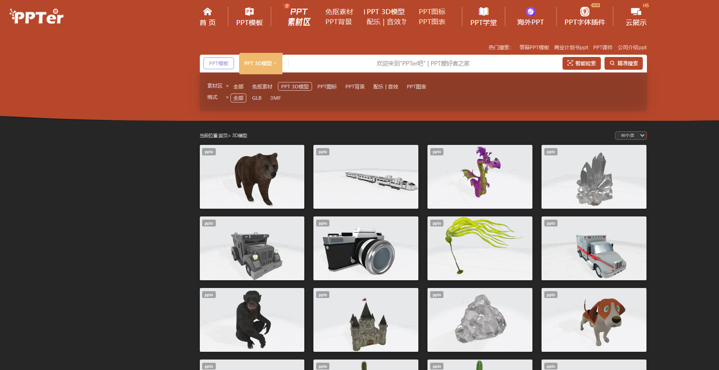Open PPT背景 in top navigation

point(339,22)
